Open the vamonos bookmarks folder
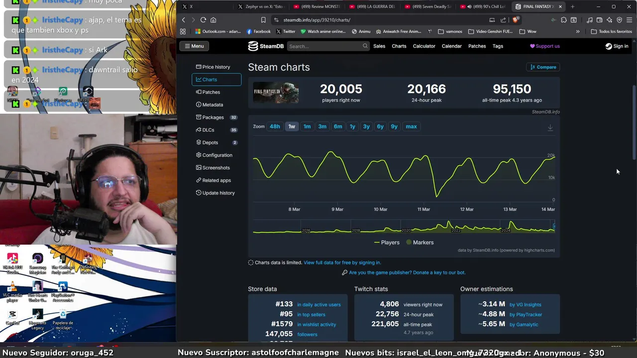The height and width of the screenshot is (358, 637). point(450,31)
